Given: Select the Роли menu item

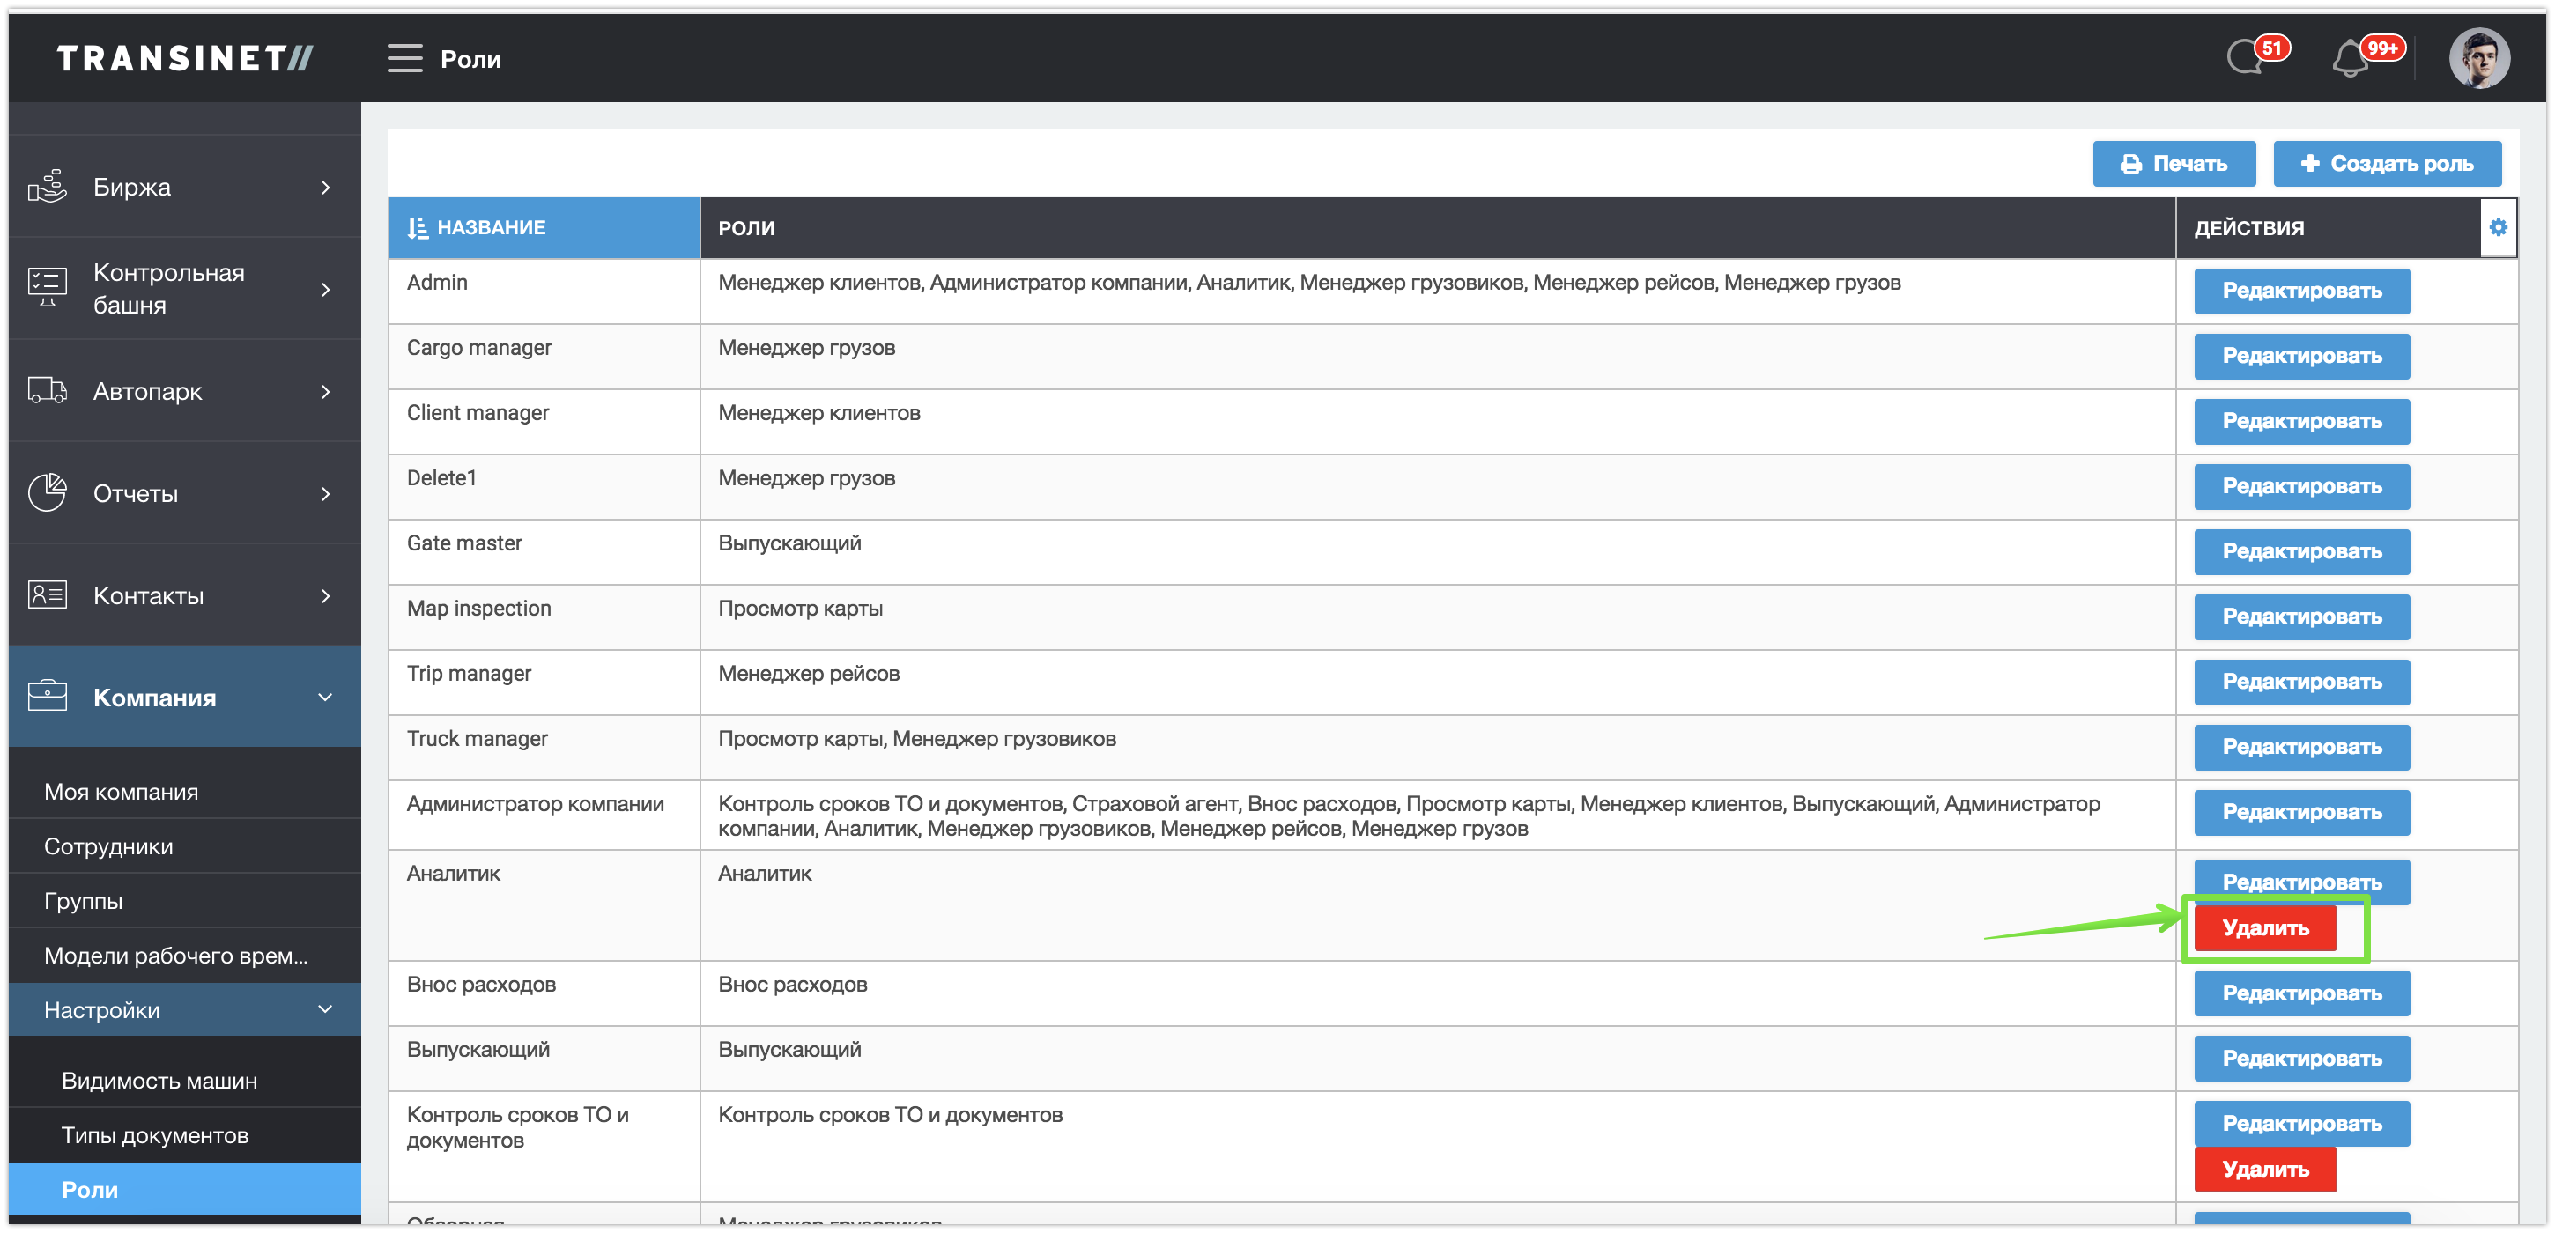Looking at the screenshot, I should pos(89,1189).
